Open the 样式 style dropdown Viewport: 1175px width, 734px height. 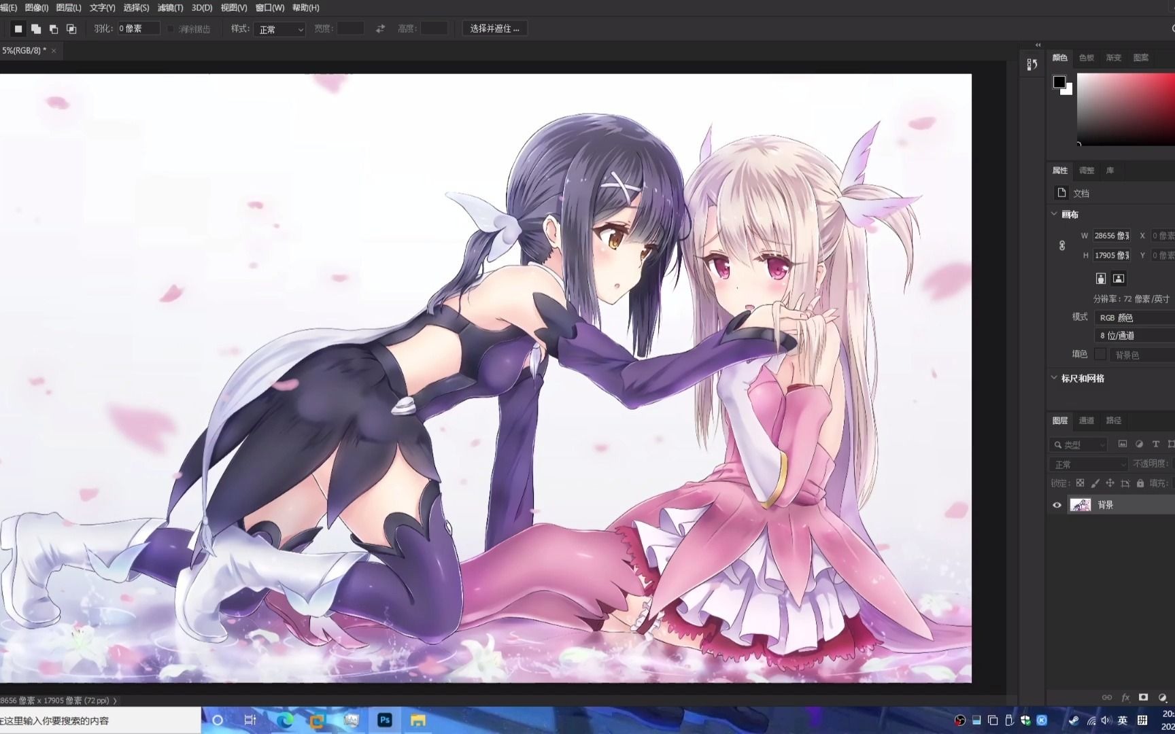[279, 29]
